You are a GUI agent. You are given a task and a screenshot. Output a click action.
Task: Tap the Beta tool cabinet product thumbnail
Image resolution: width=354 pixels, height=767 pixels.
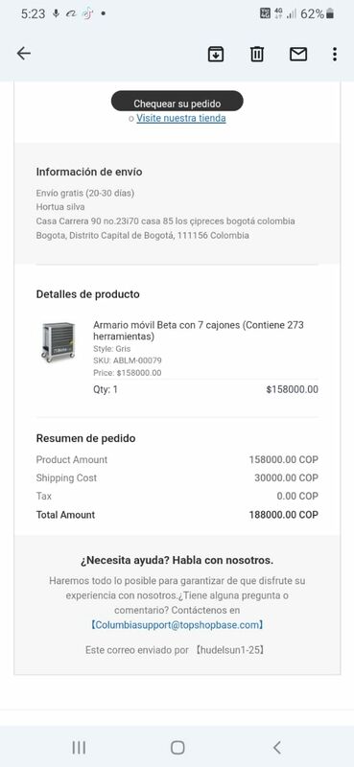pos(59,342)
